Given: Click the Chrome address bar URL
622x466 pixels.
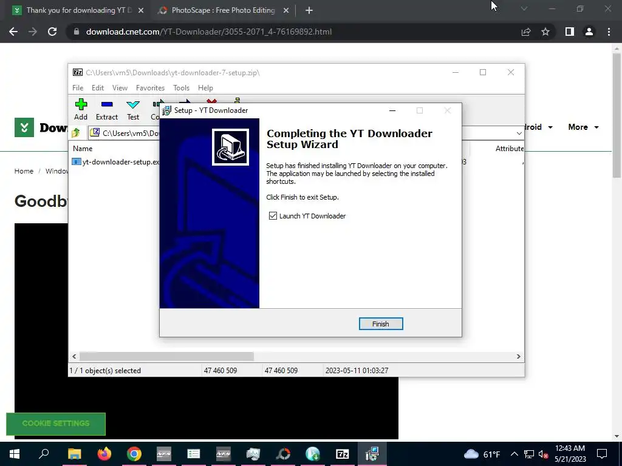Looking at the screenshot, I should 209,32.
